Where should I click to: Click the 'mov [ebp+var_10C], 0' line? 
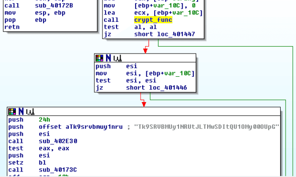150,5
